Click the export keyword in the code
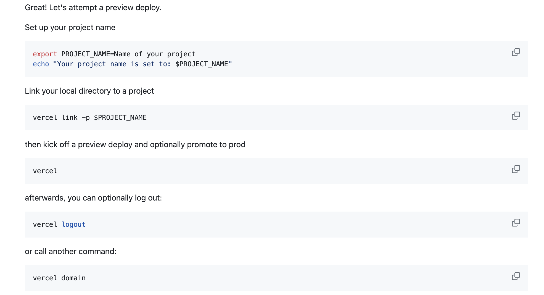544x295 pixels. tap(44, 54)
